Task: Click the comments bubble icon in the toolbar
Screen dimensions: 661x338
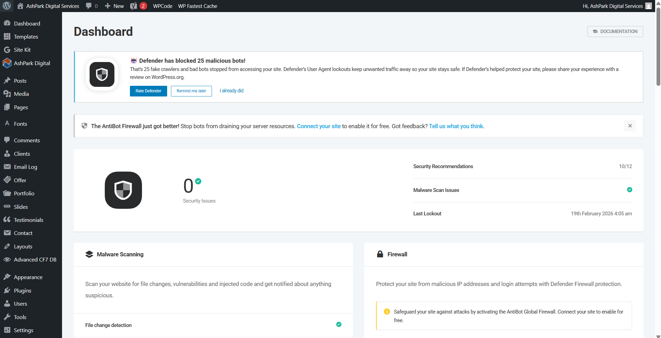Action: coord(89,6)
